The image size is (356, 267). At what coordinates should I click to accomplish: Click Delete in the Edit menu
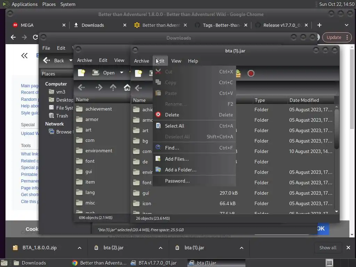(x=194, y=115)
